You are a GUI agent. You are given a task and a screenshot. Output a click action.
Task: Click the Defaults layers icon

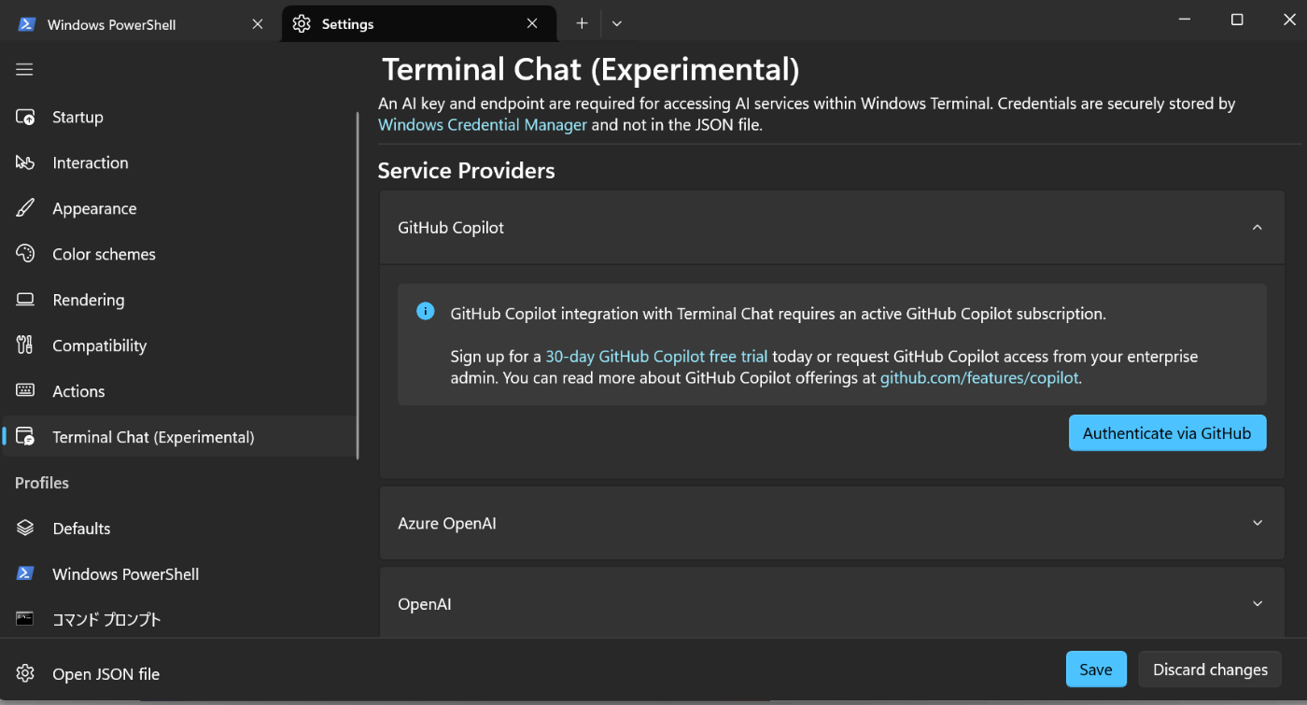pyautogui.click(x=25, y=529)
